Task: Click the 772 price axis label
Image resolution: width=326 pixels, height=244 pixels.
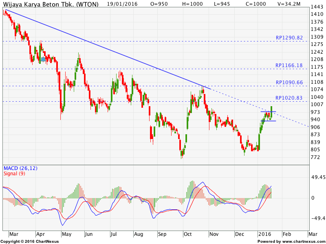Action: point(315,157)
